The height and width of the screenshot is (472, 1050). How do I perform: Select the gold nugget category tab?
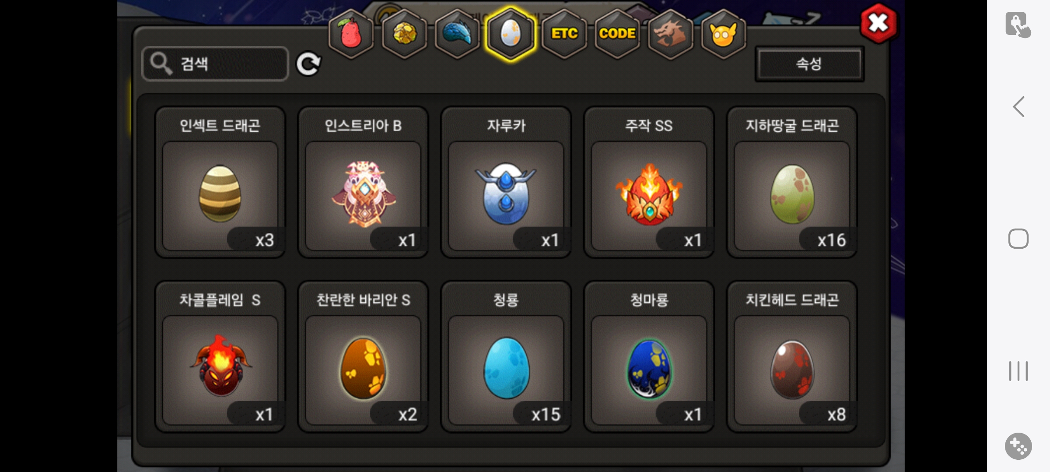point(404,34)
